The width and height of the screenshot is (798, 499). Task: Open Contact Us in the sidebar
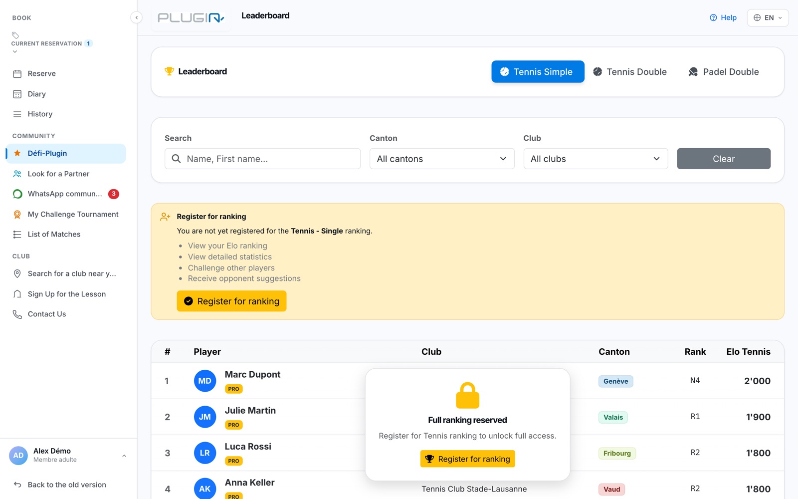pos(66,314)
